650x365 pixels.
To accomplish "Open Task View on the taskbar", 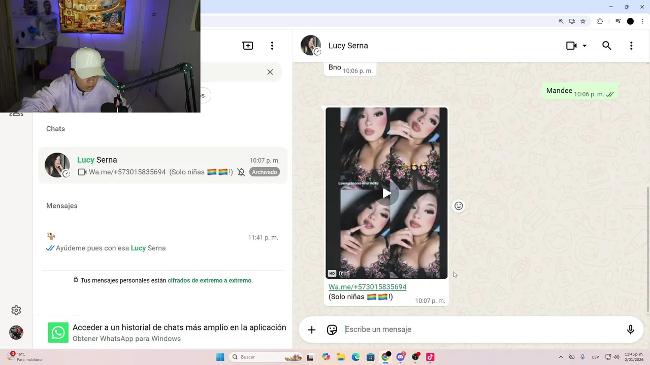I will (310, 357).
